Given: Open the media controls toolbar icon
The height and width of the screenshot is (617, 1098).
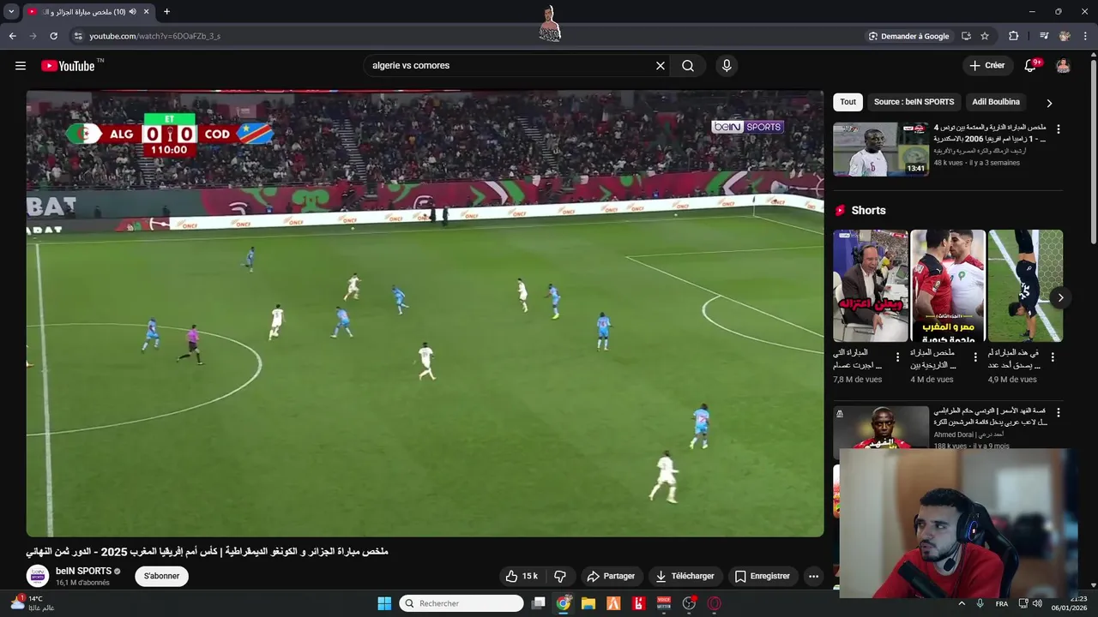Looking at the screenshot, I should coord(1044,36).
